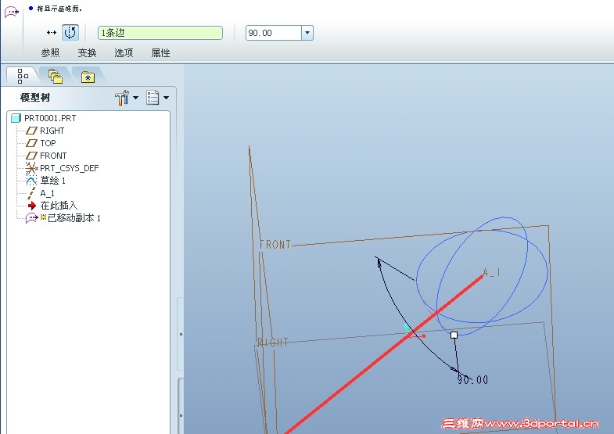Open the 选项 panel tab
Viewport: 614px width, 434px height.
pyautogui.click(x=124, y=53)
